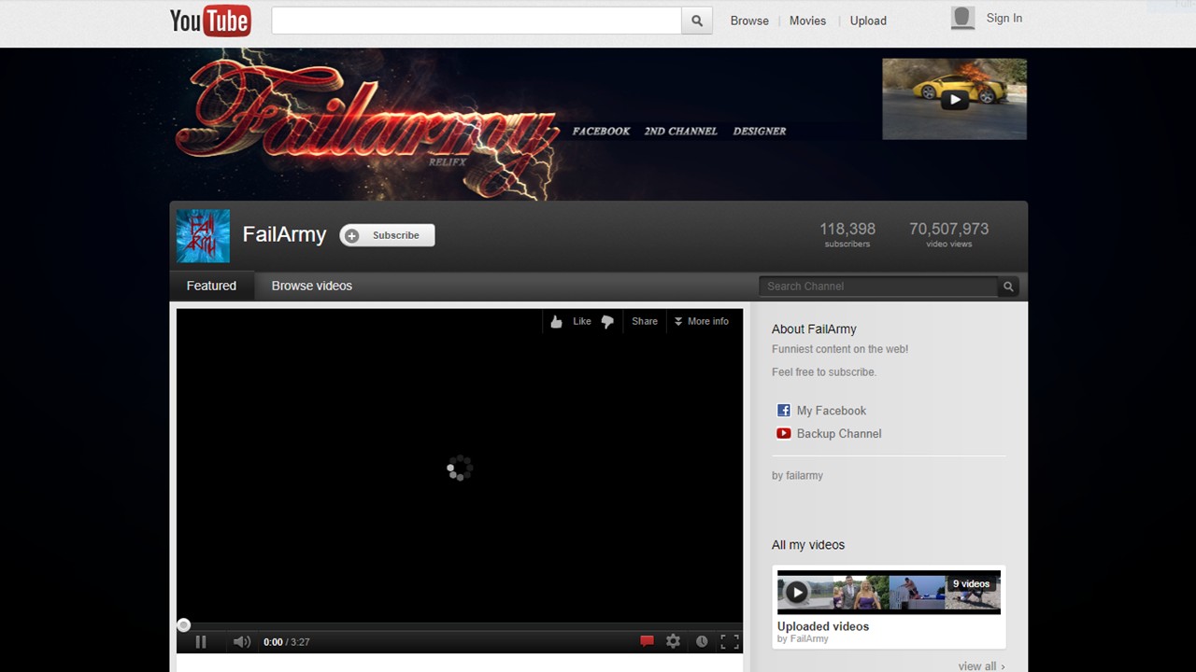
Task: Toggle the red annotations icon
Action: click(647, 641)
